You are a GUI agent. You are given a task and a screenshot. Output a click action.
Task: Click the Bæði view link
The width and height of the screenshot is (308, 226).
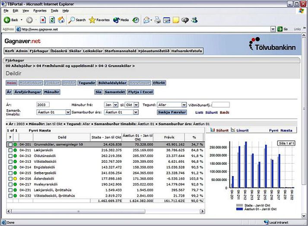tap(225, 112)
